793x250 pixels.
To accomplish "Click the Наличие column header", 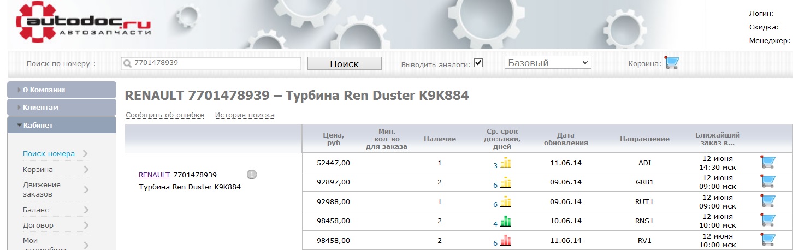I will [x=440, y=139].
